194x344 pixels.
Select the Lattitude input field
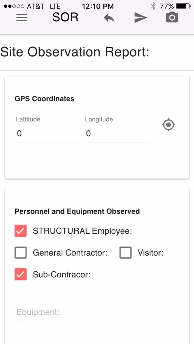[x=49, y=133]
